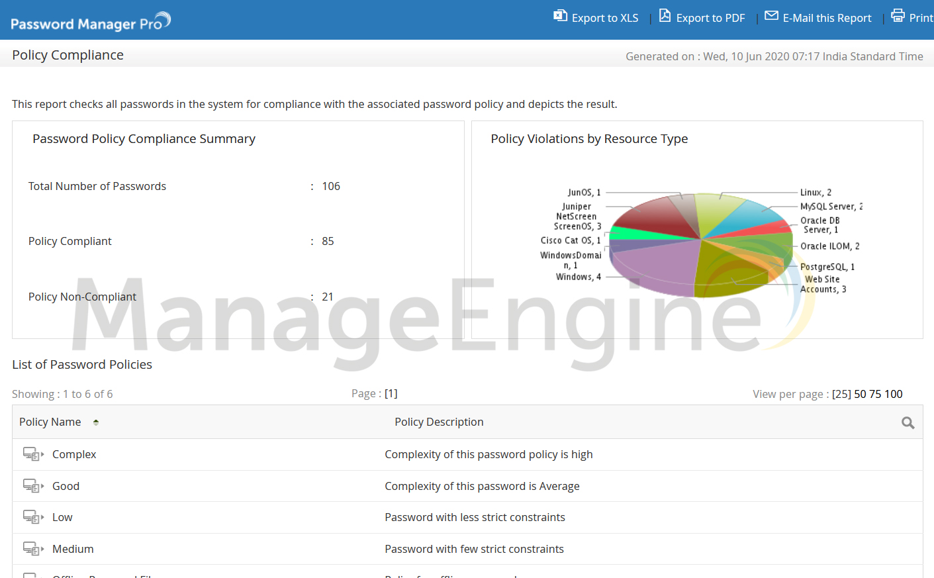Click the Policy Description column header
The image size is (934, 578).
click(x=439, y=422)
